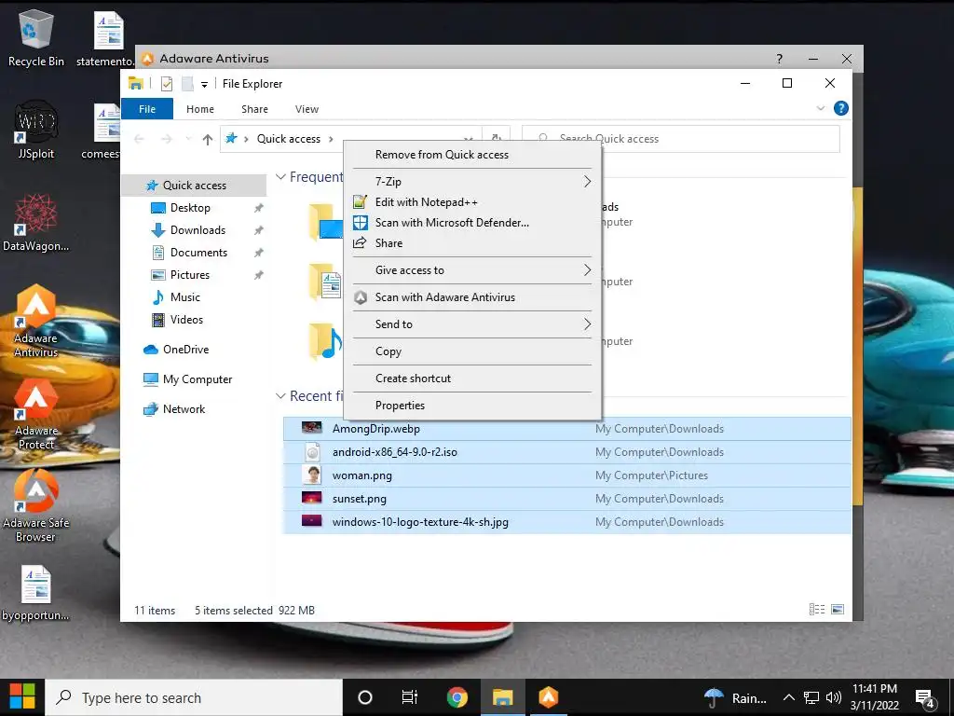Open Customize Quick Access Toolbar dropdown

click(x=204, y=85)
